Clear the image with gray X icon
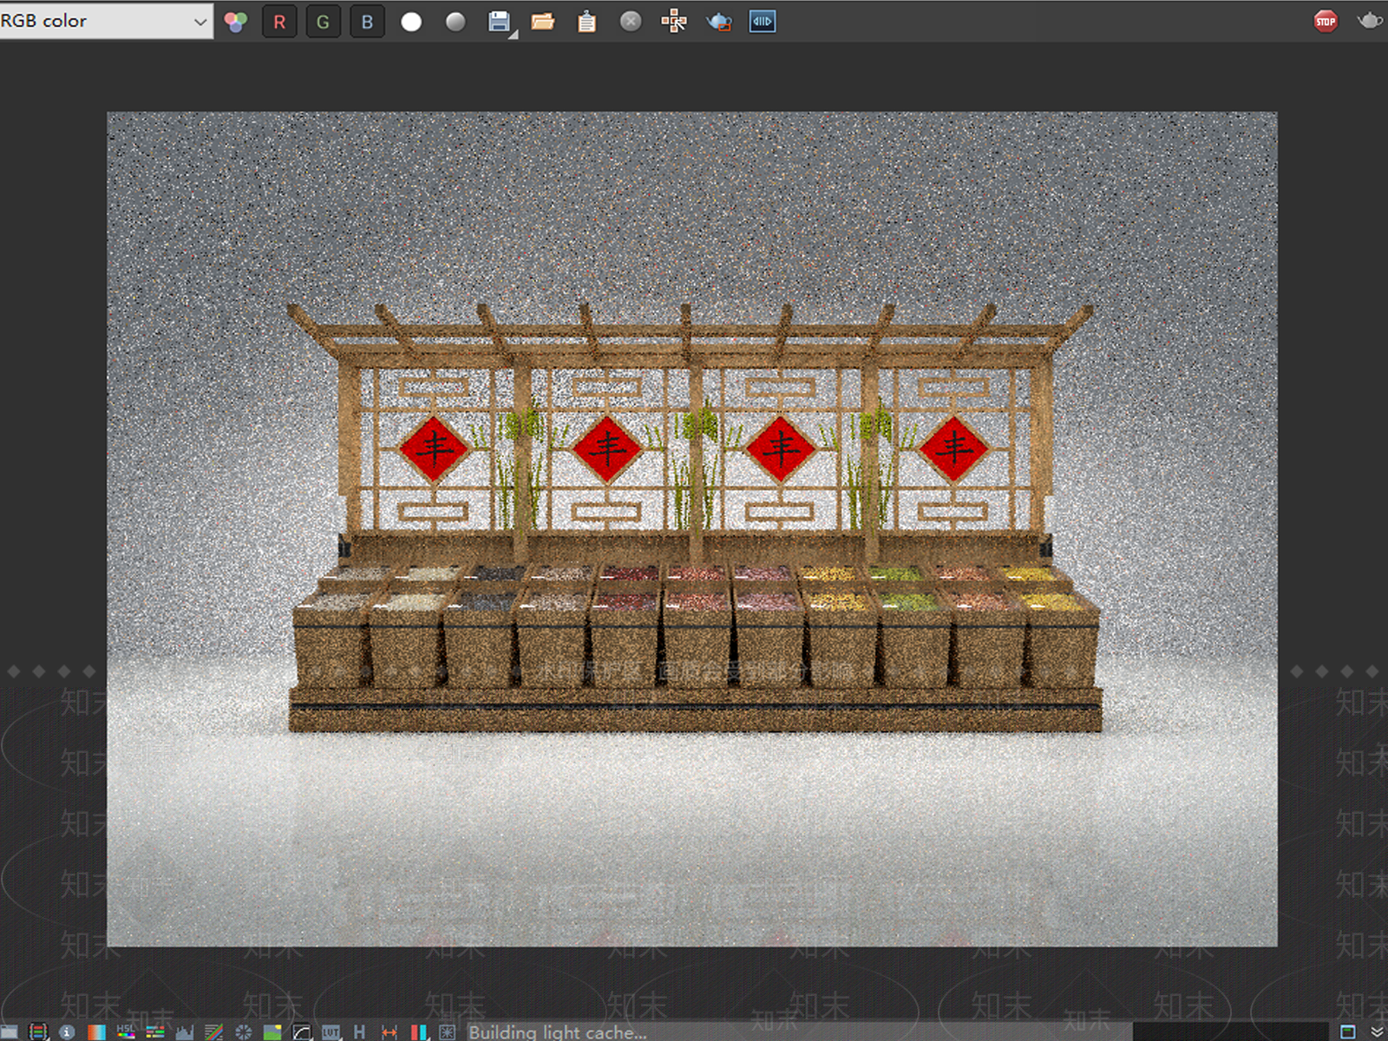The height and width of the screenshot is (1041, 1388). click(631, 22)
